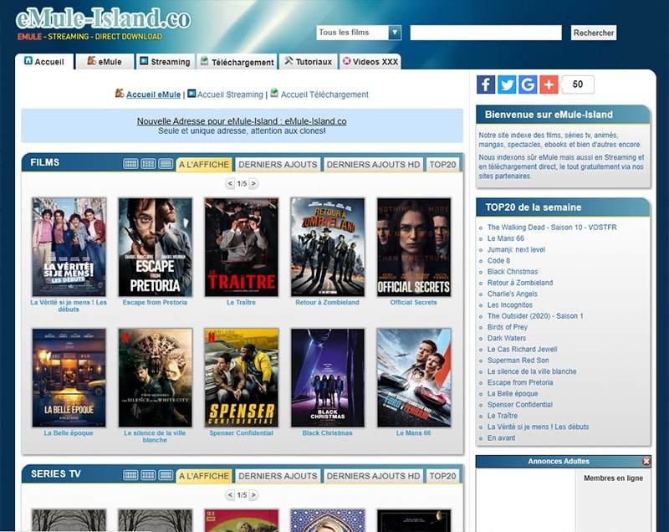Select DERNIERS AJOUTS HD tab in FILMS section
Screen dimensions: 669x532
373,164
